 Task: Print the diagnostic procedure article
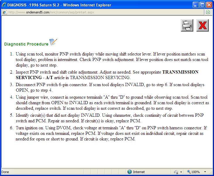[x=187, y=25]
